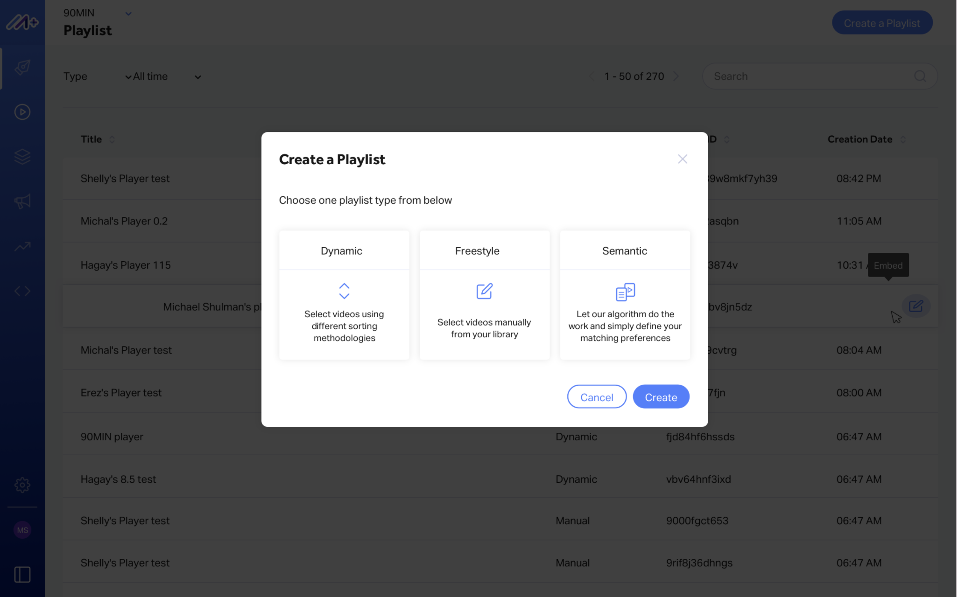Open Michal's Player test row
Viewport: 958px width, 597px height.
click(x=500, y=350)
